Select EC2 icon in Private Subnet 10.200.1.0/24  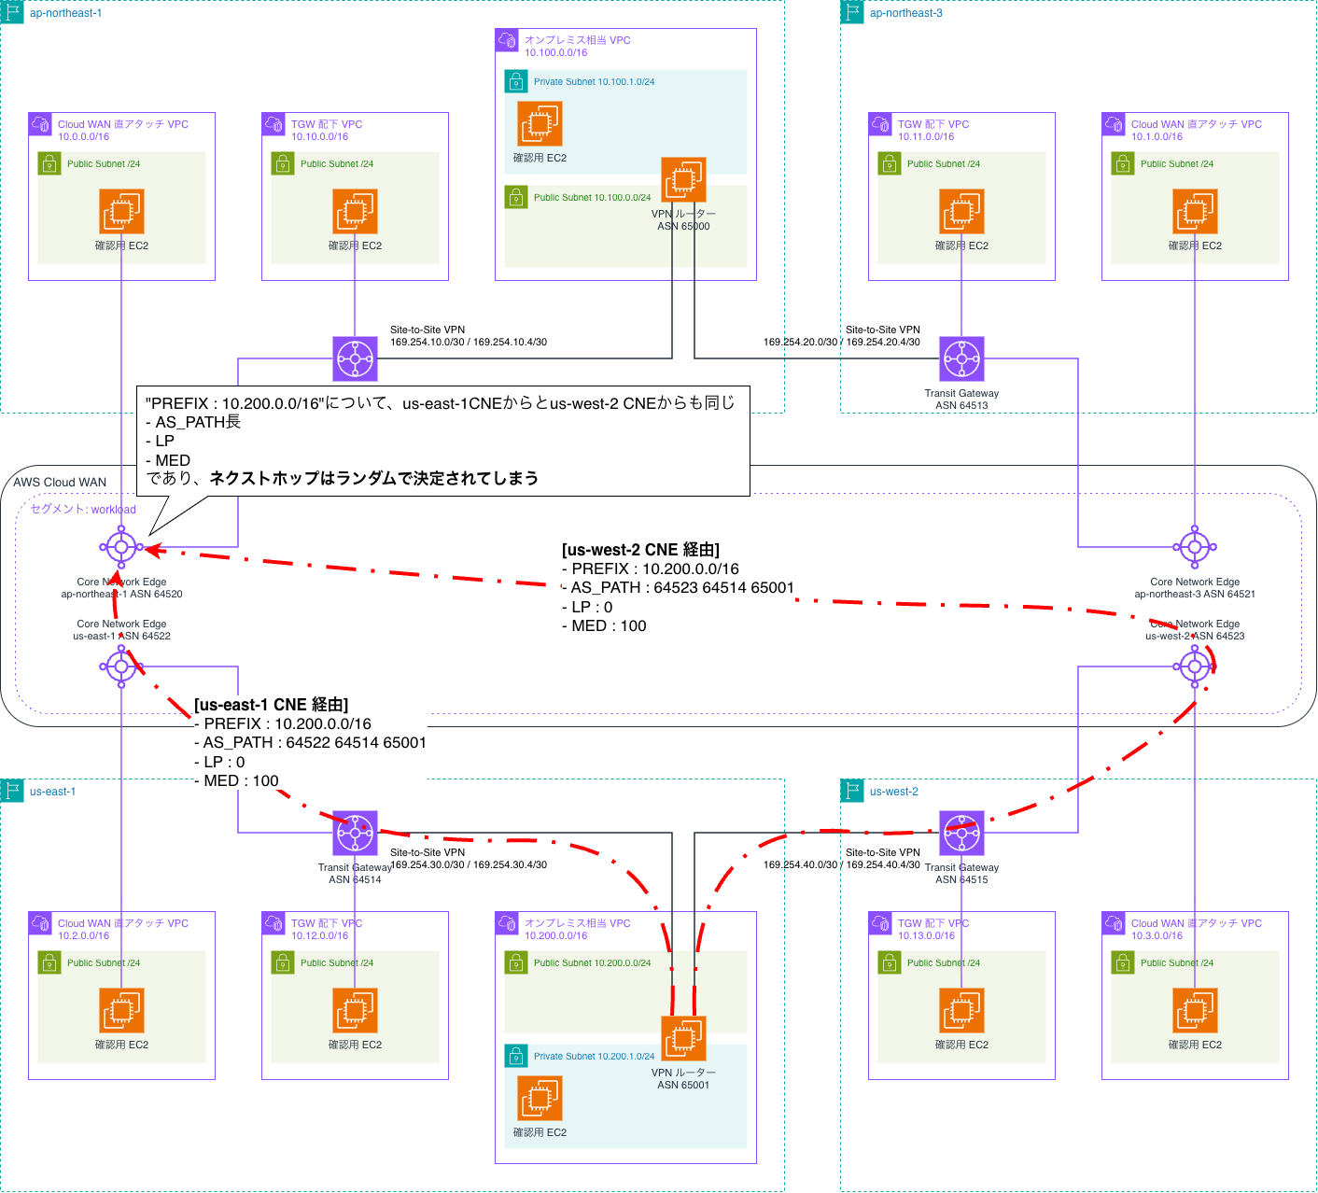pos(540,1098)
